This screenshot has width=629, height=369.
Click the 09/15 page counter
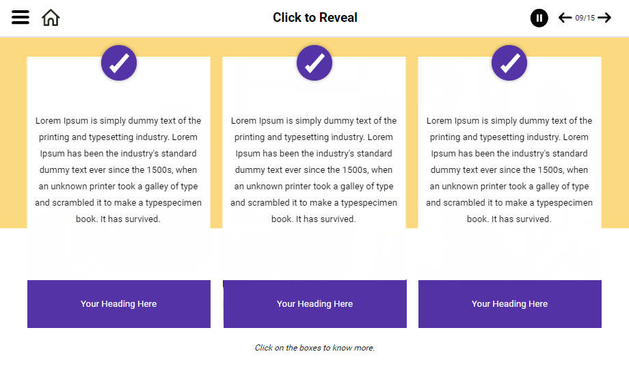coord(585,18)
